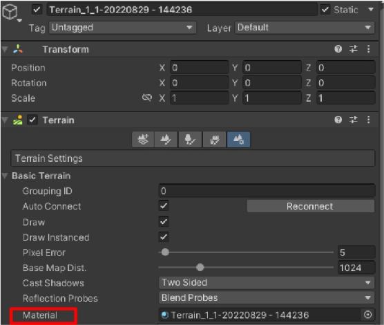Select the Paint Terrain brush tool
Screen dimensions: 384x325
166,139
